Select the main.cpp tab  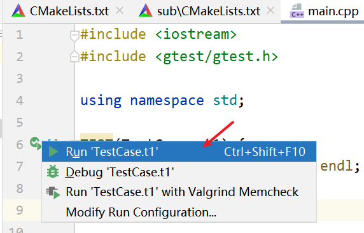click(x=333, y=11)
